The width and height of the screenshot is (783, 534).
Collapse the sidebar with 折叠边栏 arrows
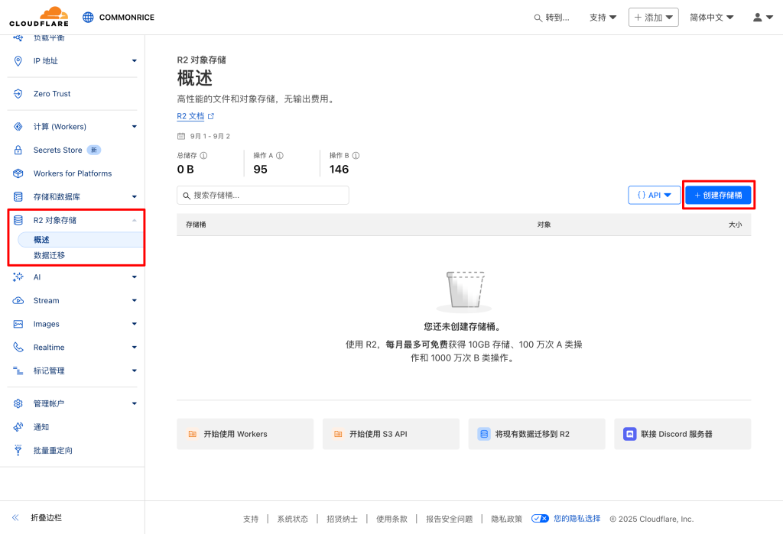(x=15, y=517)
